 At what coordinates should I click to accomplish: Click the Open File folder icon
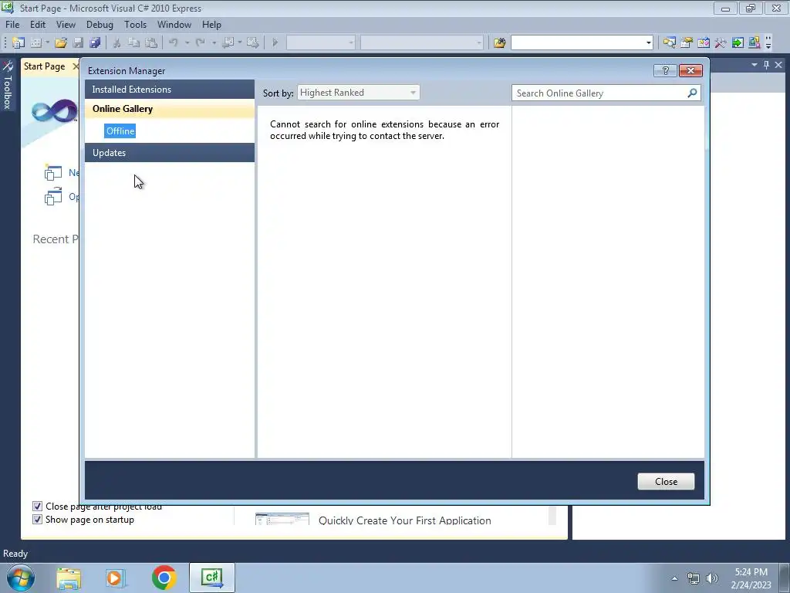click(61, 43)
